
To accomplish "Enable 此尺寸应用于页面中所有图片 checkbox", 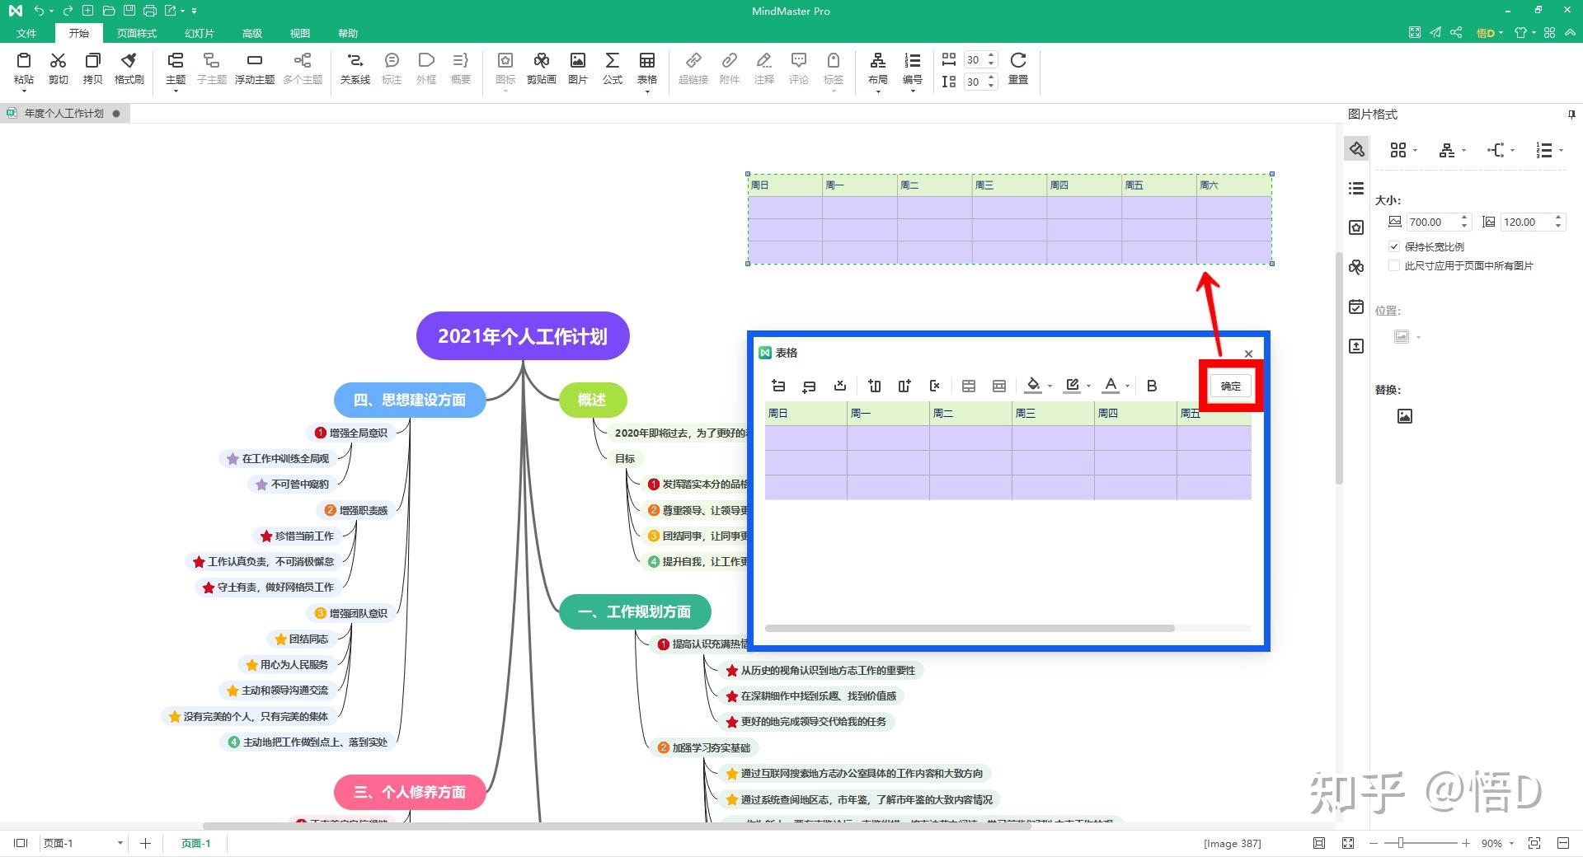I will coord(1394,265).
